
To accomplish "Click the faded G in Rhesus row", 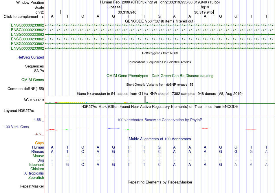I will click(x=251, y=151).
